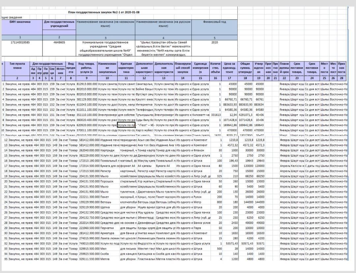Screen dimensions: 356x273
Task: Select 'Ветошь' name cell in row 24
Action: 110,202
